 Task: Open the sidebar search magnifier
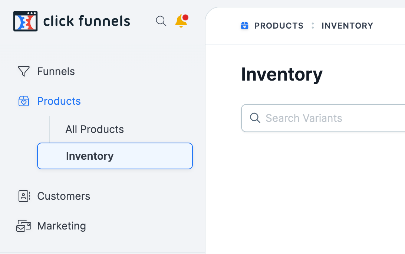(x=161, y=21)
